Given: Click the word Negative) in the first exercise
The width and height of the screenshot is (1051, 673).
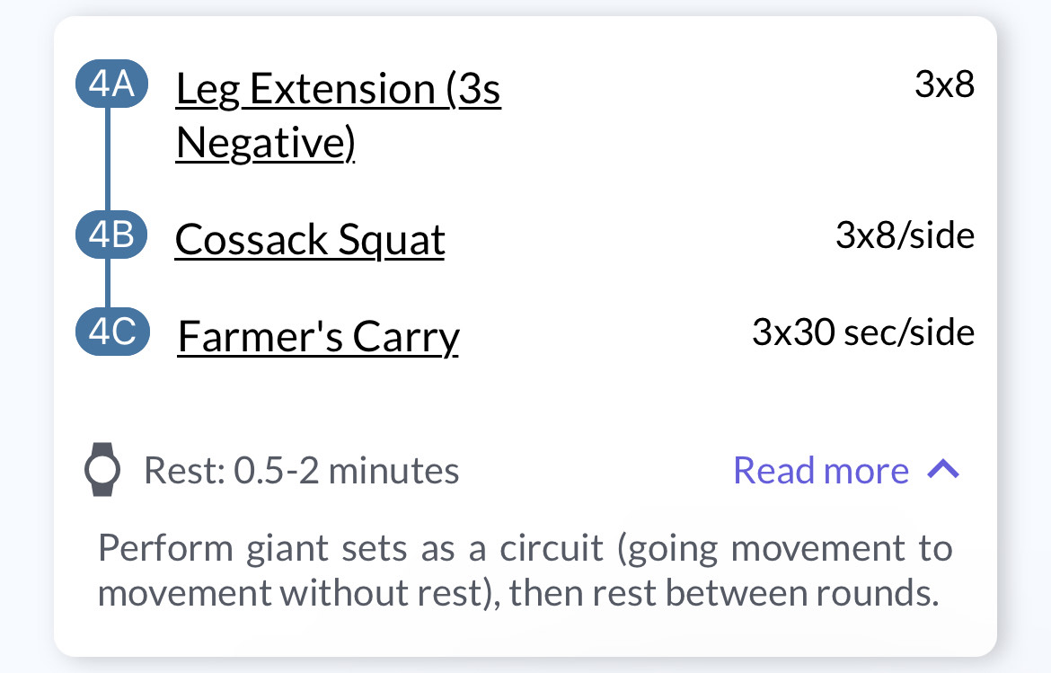Looking at the screenshot, I should (x=265, y=144).
